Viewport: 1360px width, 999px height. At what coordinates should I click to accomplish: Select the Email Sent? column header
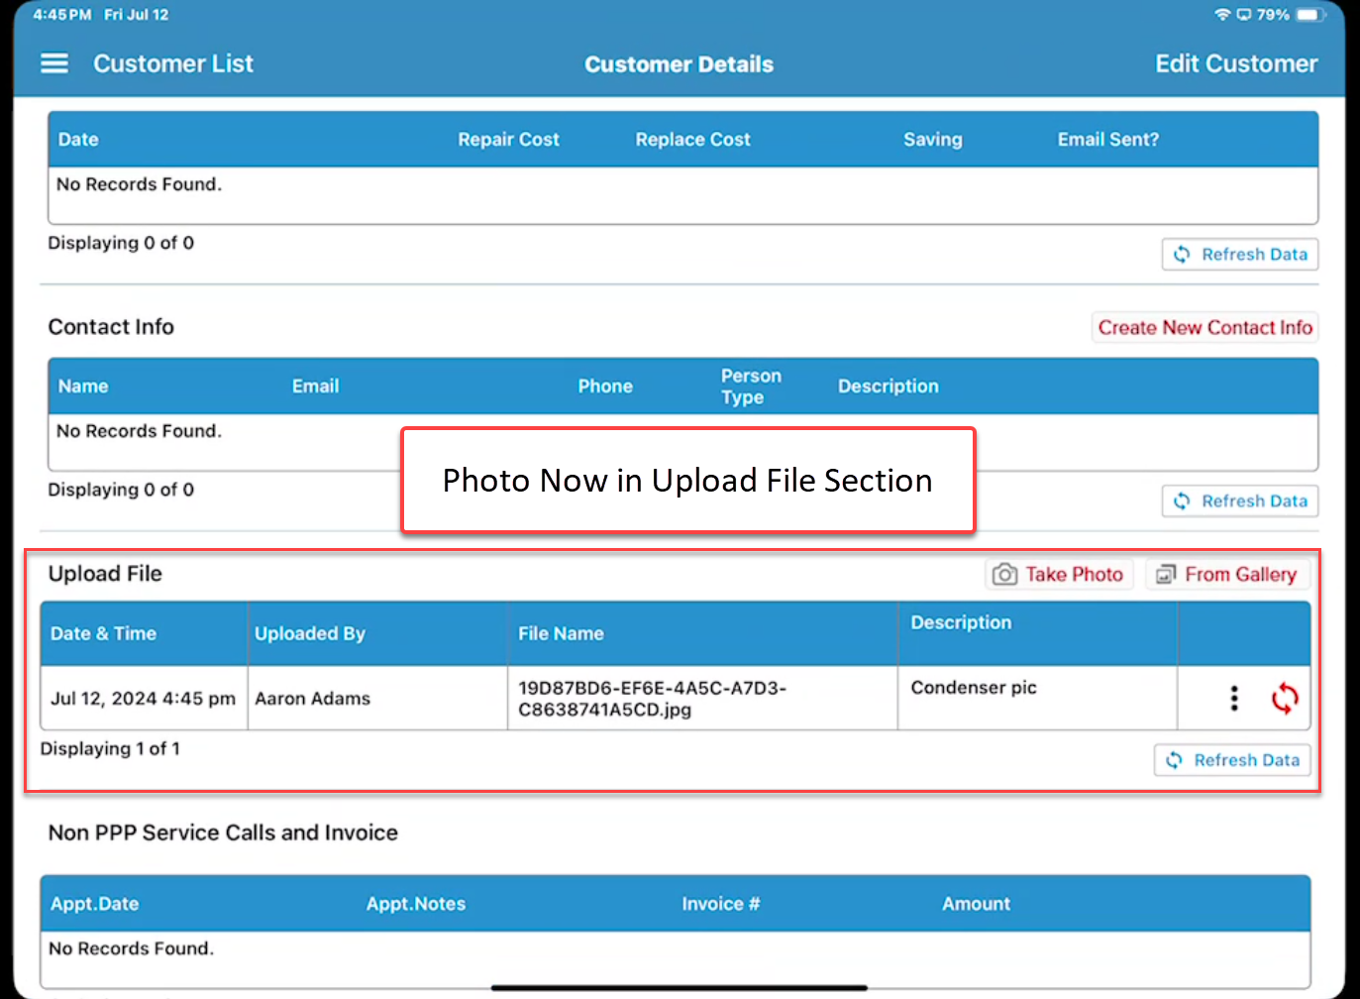(1107, 140)
